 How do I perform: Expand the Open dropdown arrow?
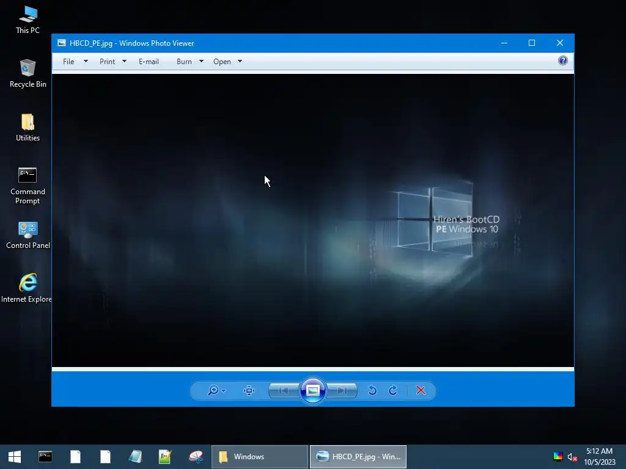tap(240, 62)
